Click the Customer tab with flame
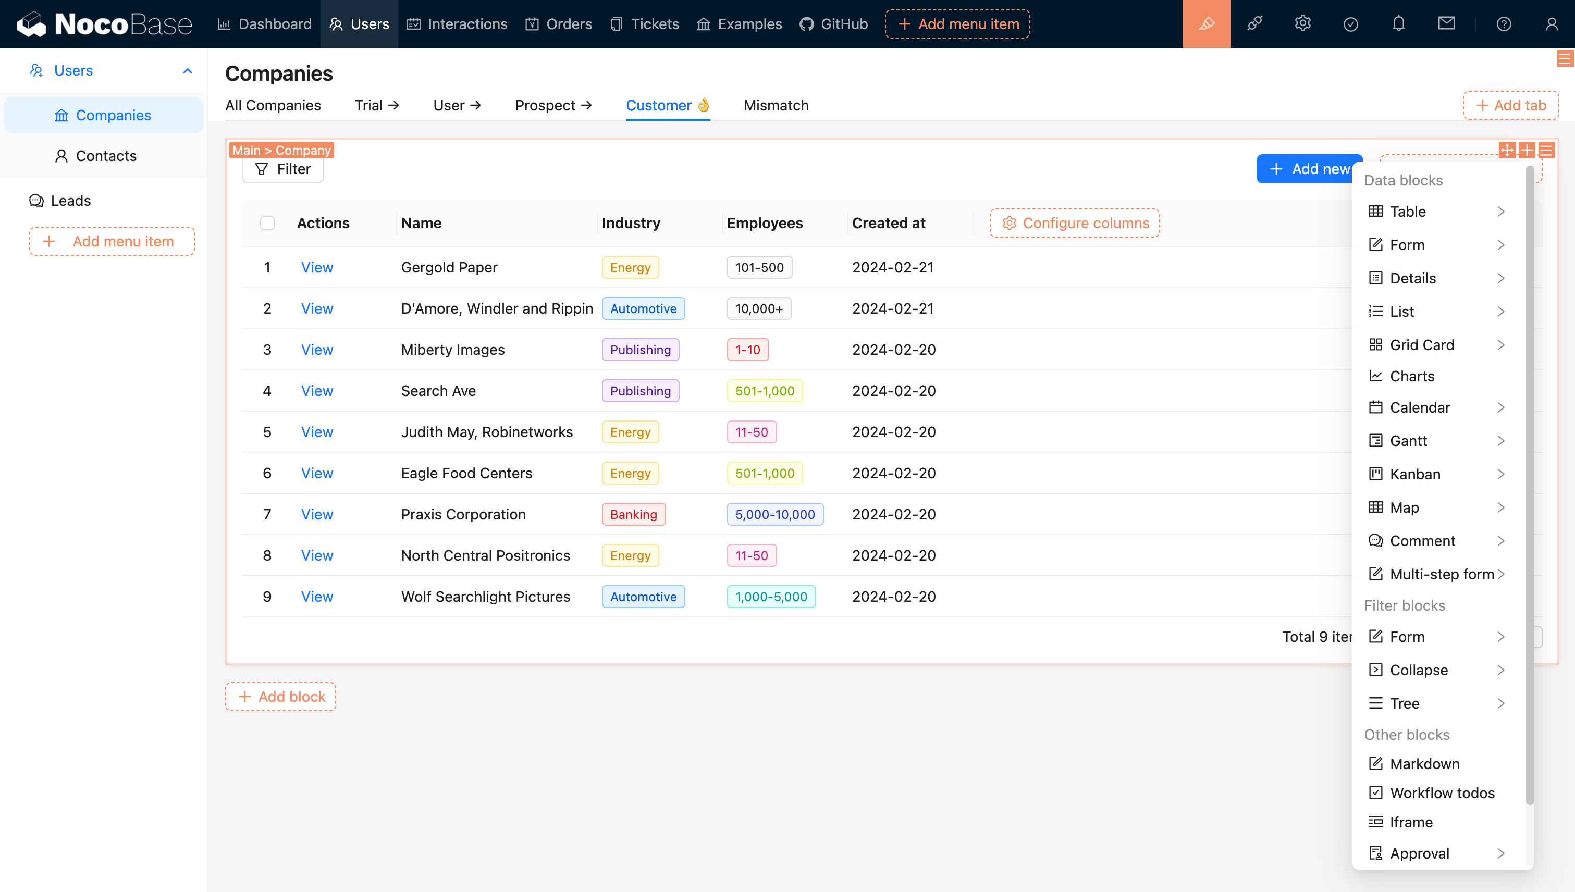The image size is (1575, 892). pos(667,105)
